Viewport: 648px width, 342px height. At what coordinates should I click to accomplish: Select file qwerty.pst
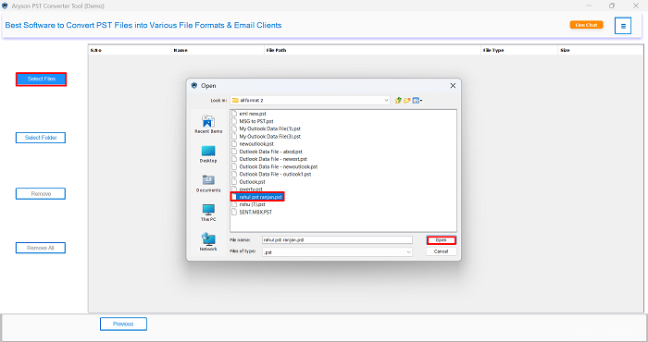click(247, 189)
